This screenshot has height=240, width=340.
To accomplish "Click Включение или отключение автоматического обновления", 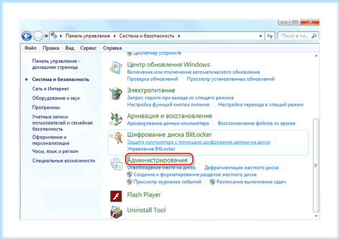I will click(193, 72).
